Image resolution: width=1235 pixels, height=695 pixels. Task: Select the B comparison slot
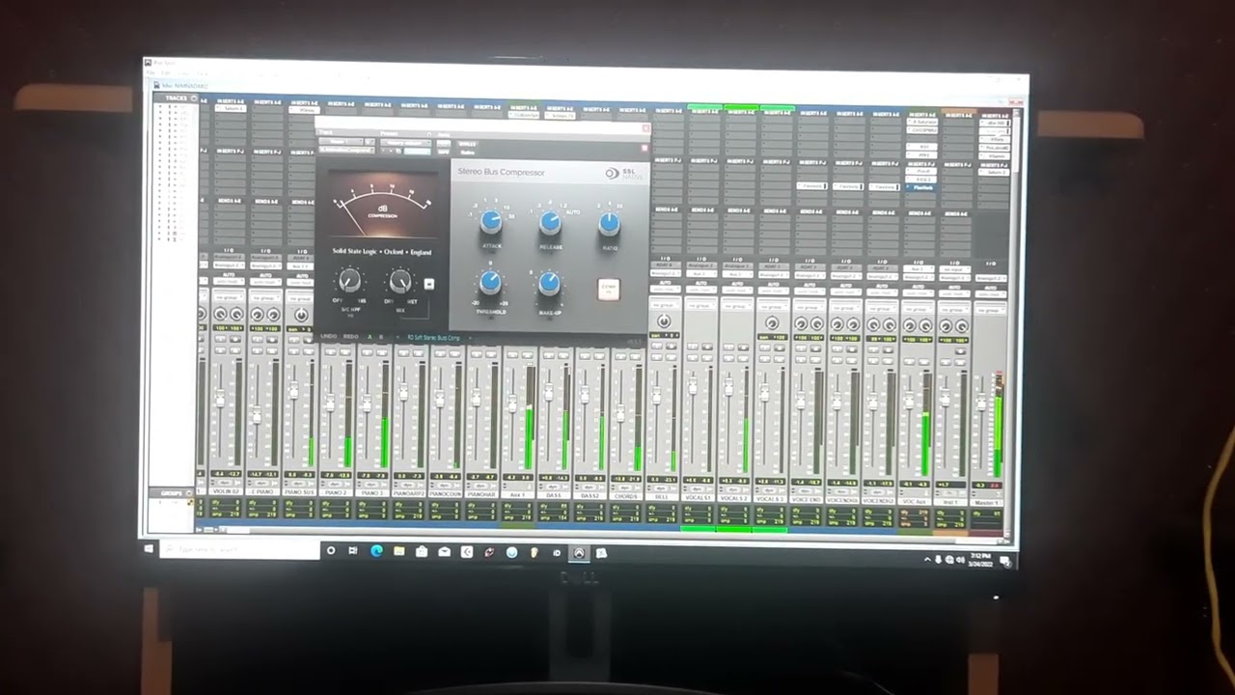[381, 337]
